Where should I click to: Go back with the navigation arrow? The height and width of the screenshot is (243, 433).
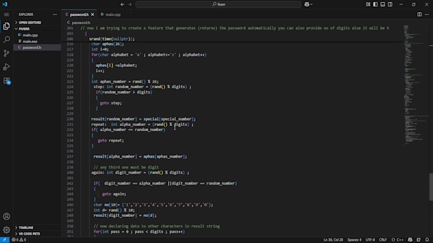click(122, 4)
